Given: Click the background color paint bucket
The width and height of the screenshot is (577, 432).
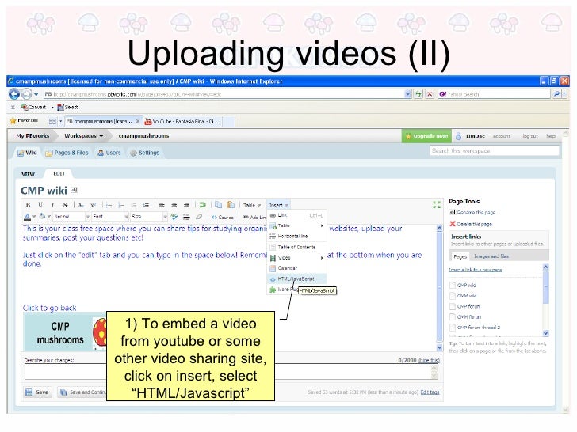Looking at the screenshot, I should pos(42,217).
